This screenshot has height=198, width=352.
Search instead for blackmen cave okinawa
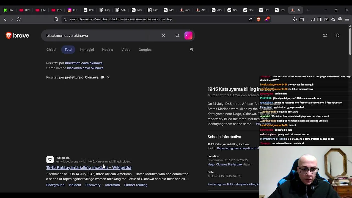tap(85, 68)
